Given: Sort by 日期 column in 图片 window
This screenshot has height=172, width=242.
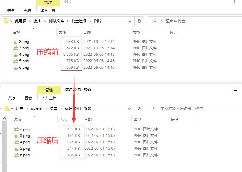Looking at the screenshot, I should (87, 32).
